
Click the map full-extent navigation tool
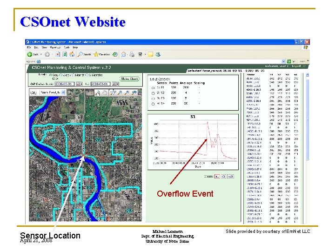tap(113, 92)
